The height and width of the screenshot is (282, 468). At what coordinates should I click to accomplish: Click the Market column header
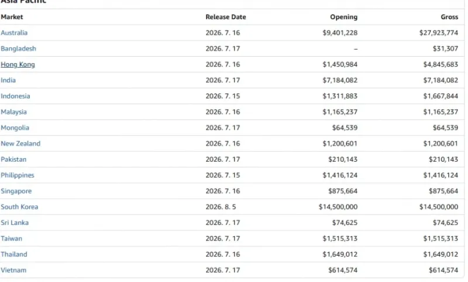(x=12, y=17)
